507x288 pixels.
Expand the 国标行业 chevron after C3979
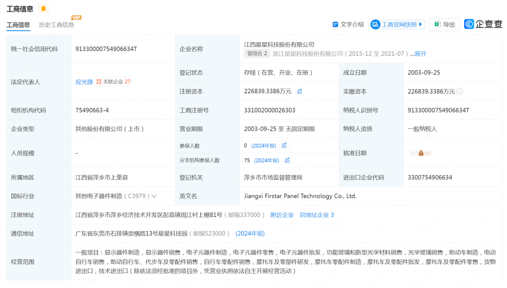point(154,196)
